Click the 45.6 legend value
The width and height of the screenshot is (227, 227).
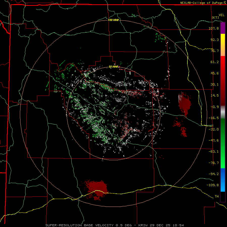pyautogui.click(x=215, y=73)
